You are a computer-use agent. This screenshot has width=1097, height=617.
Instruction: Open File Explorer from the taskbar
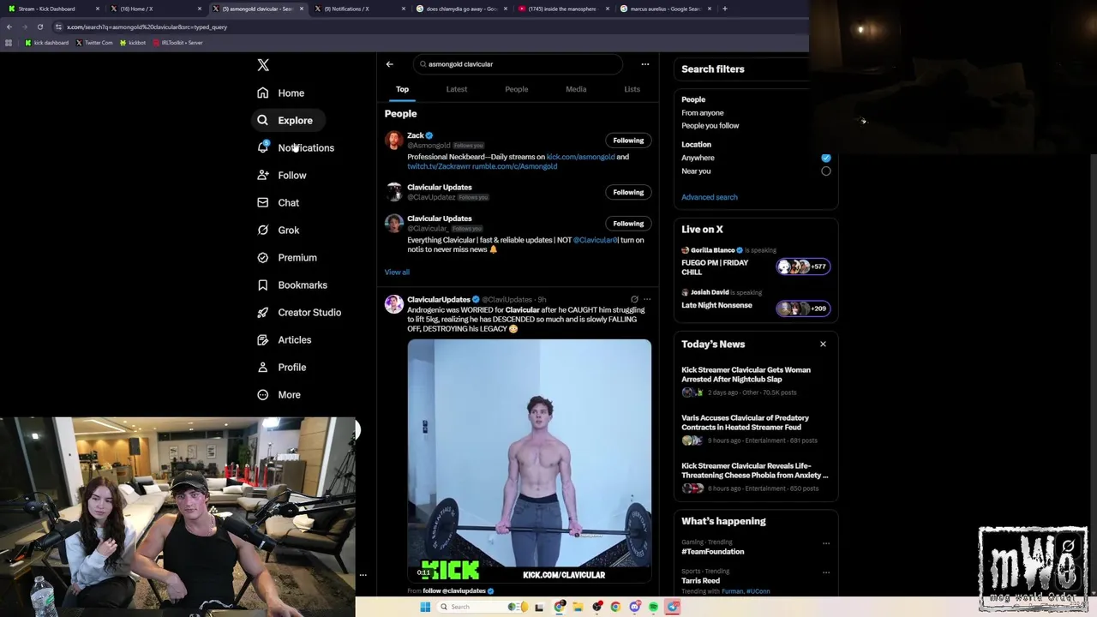[578, 607]
